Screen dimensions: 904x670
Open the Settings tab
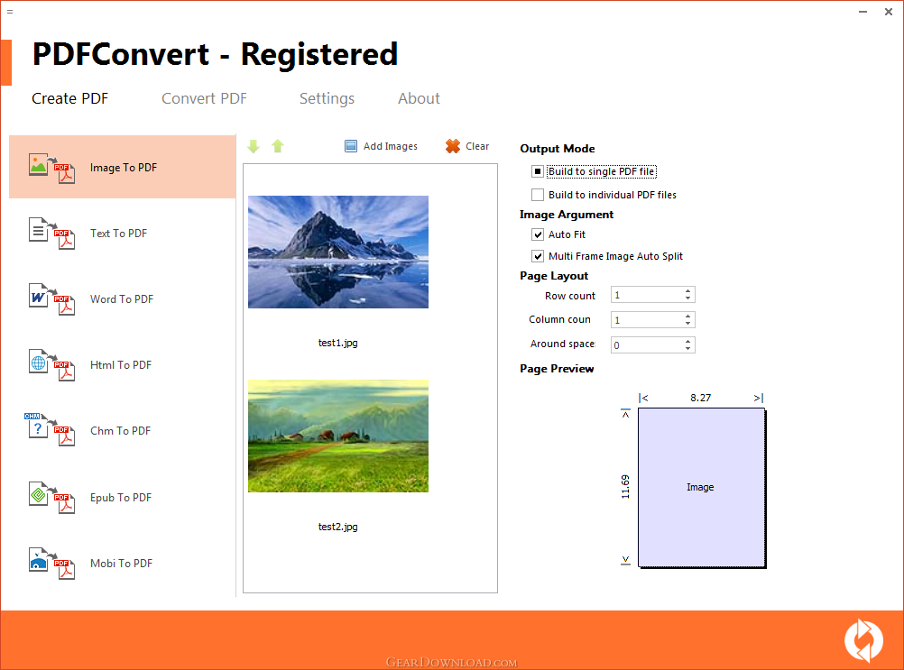[x=327, y=98]
